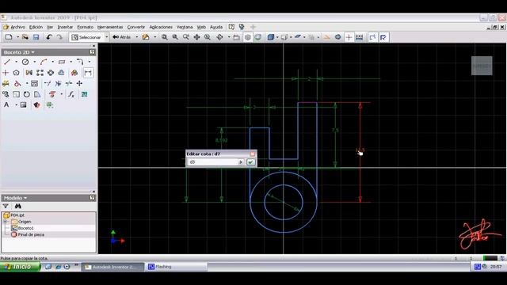Viewport: 507px width, 285px height.
Task: Select the Text tool in sketch panel
Action: [6, 104]
